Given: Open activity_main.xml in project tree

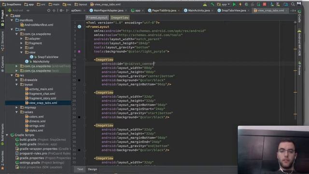Looking at the screenshot, I should pyautogui.click(x=39, y=89).
